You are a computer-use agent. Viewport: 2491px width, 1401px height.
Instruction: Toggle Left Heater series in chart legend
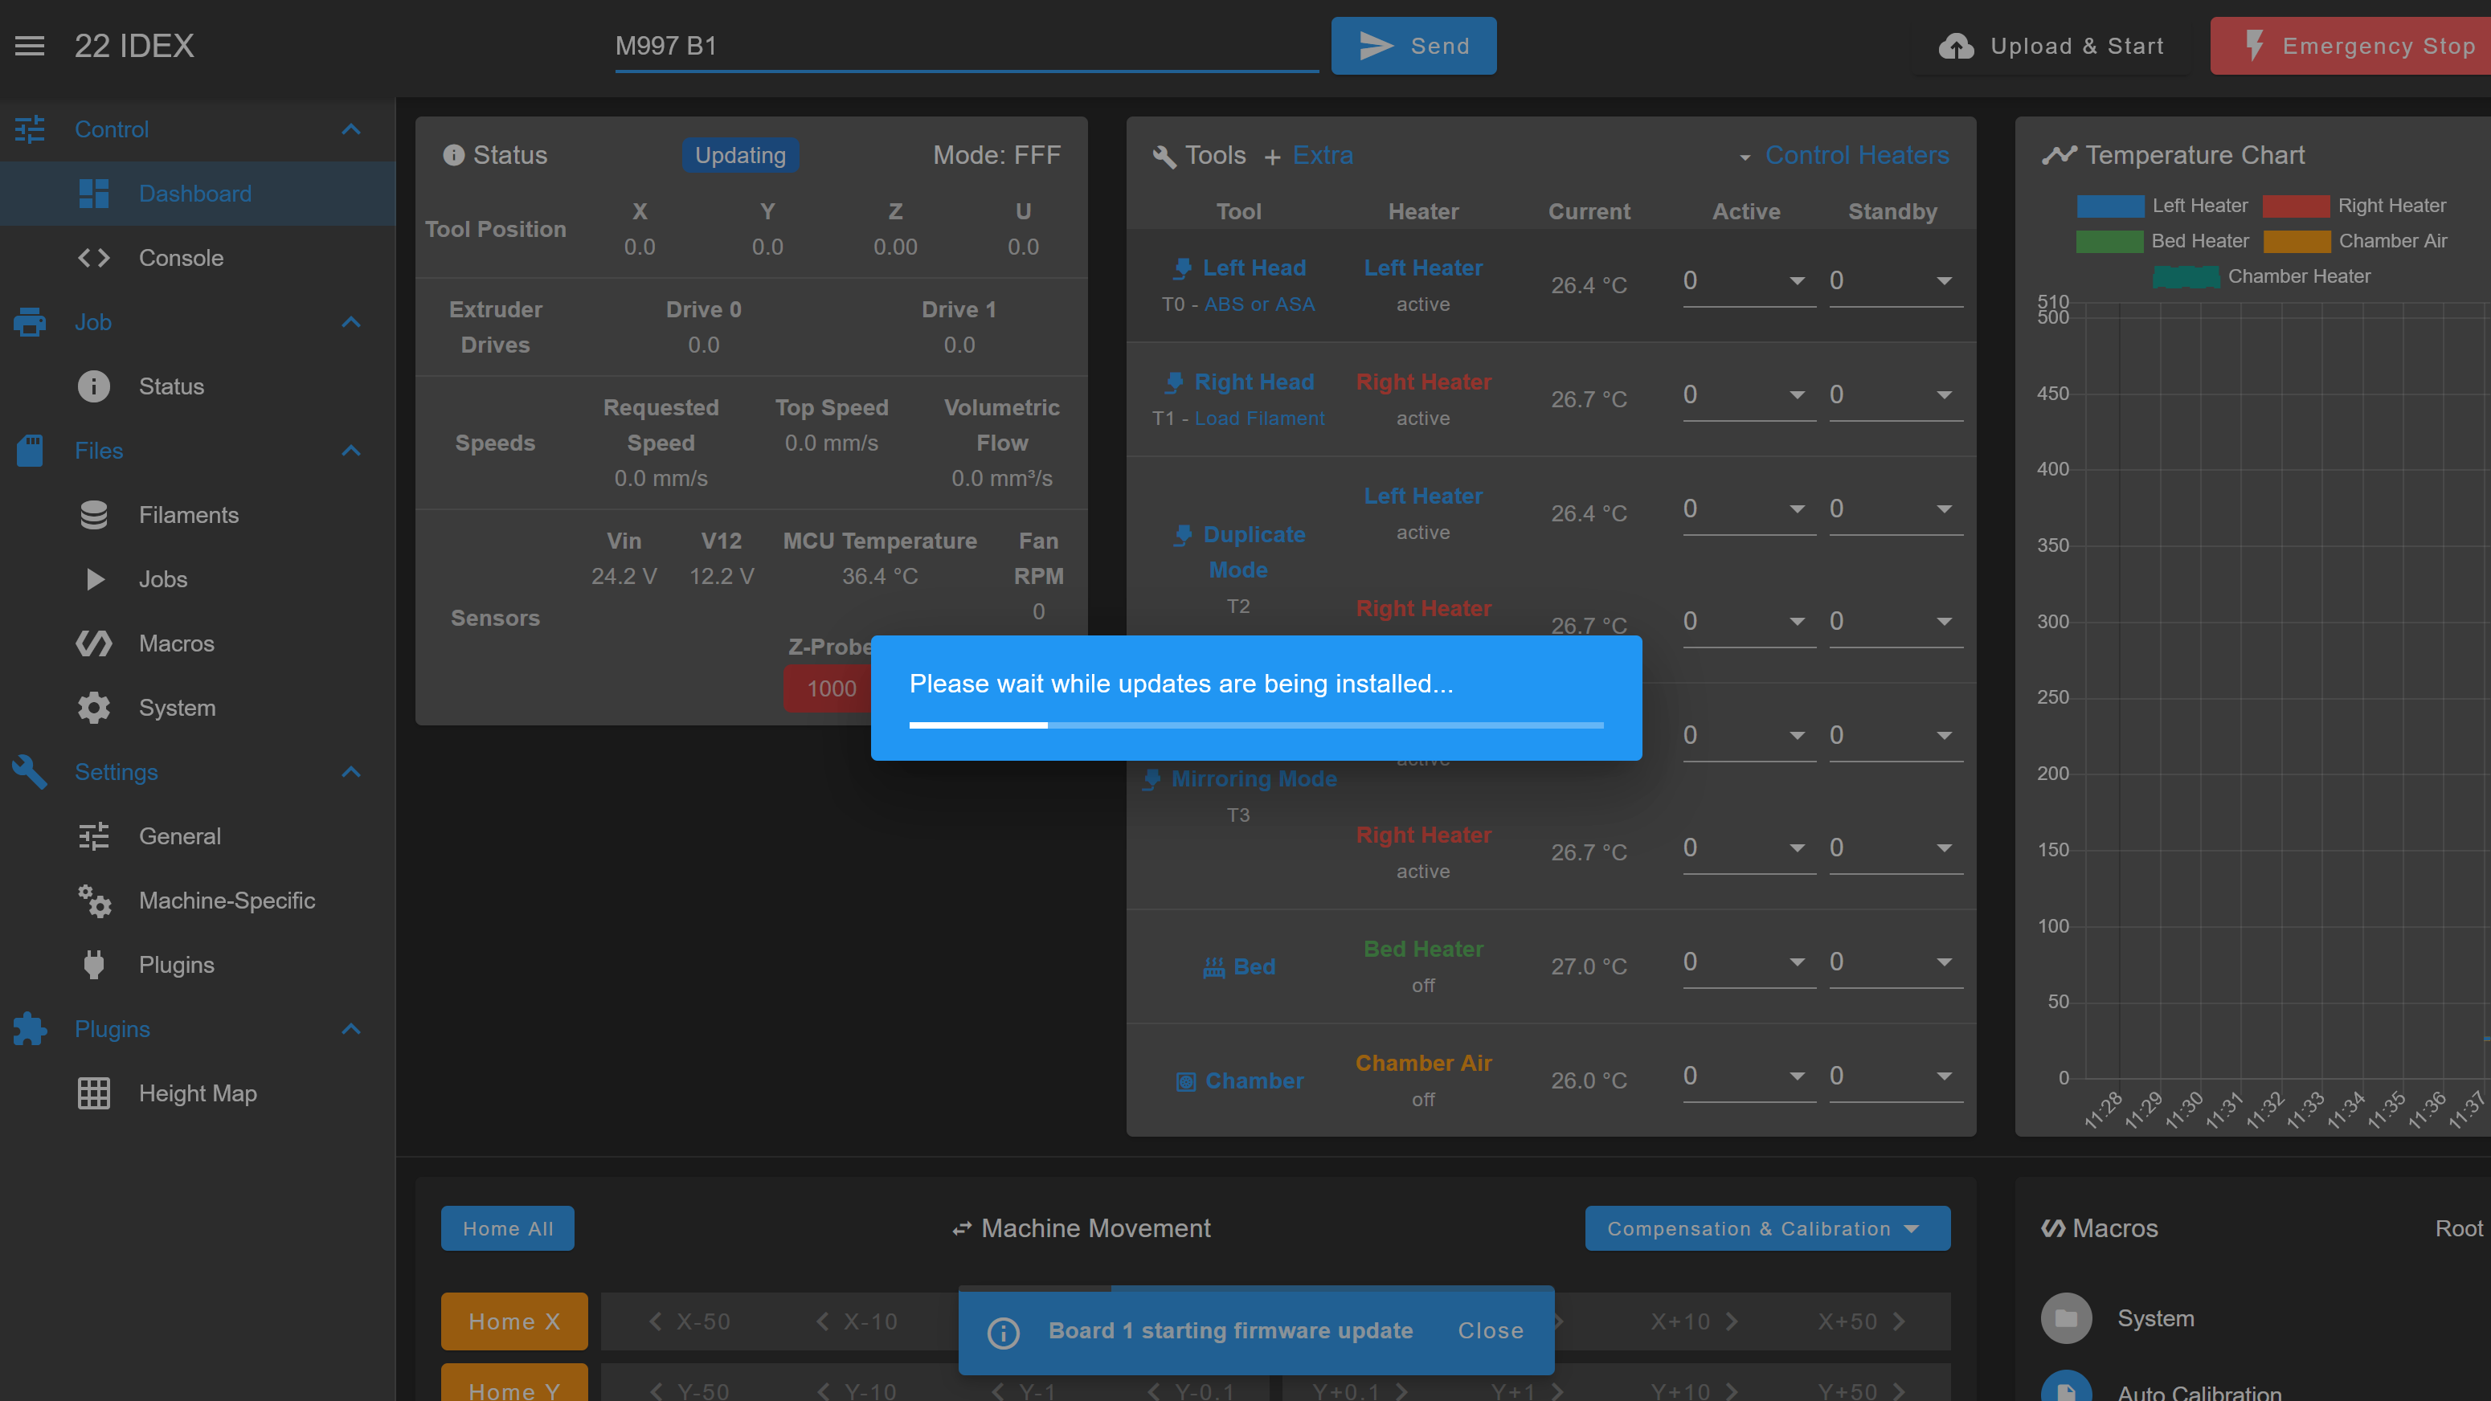[x=2162, y=206]
